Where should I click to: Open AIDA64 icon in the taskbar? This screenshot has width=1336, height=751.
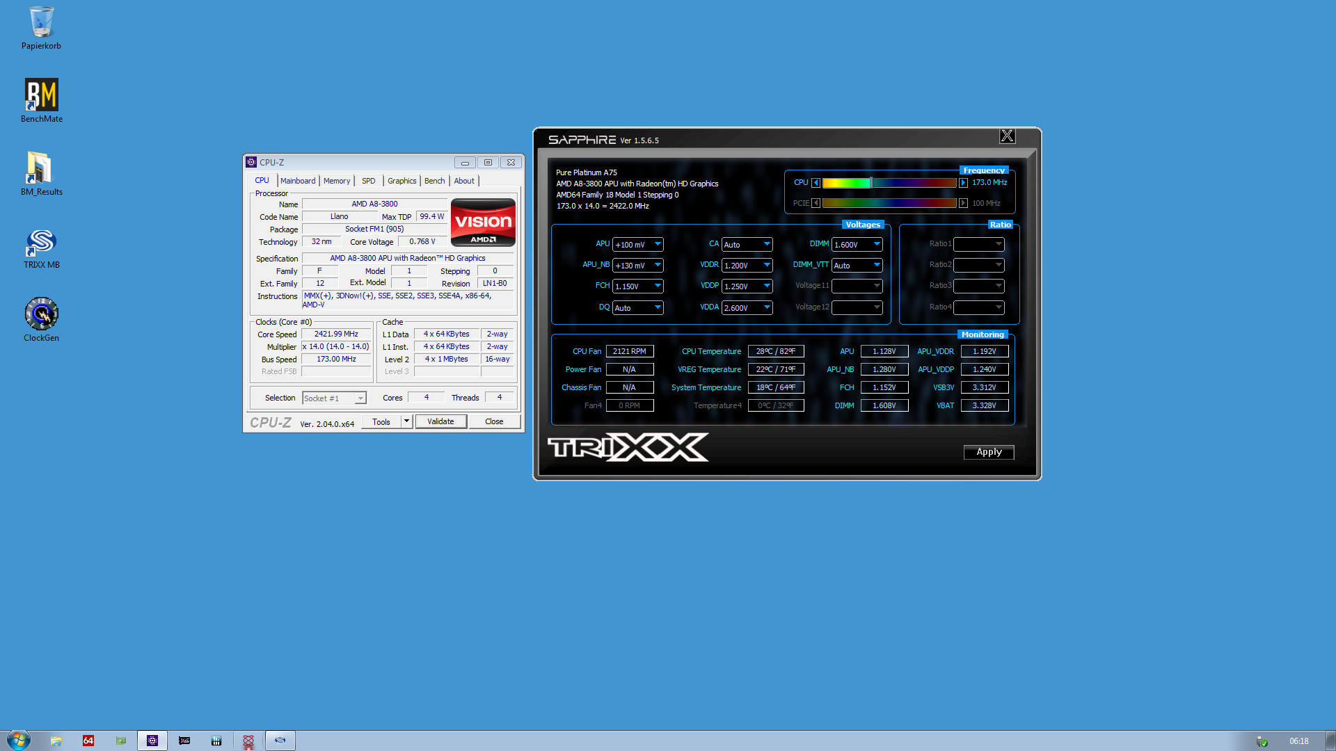click(88, 741)
